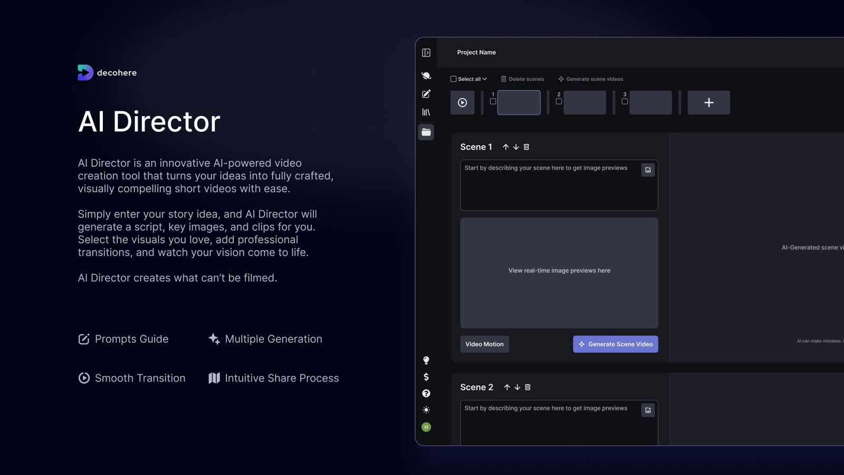
Task: Toggle the sidebar collapse panel icon
Action: [426, 53]
